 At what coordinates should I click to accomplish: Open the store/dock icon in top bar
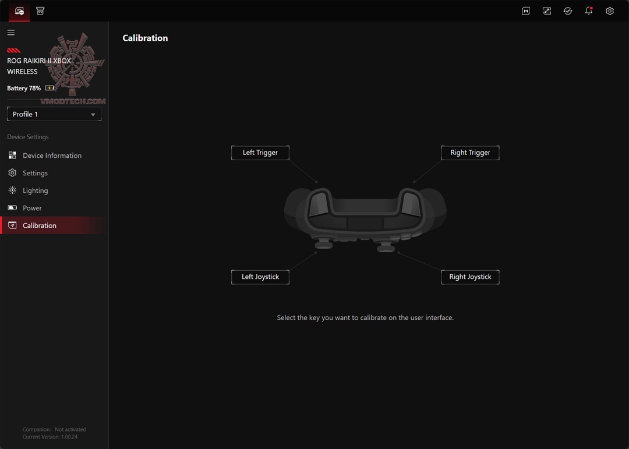point(40,11)
